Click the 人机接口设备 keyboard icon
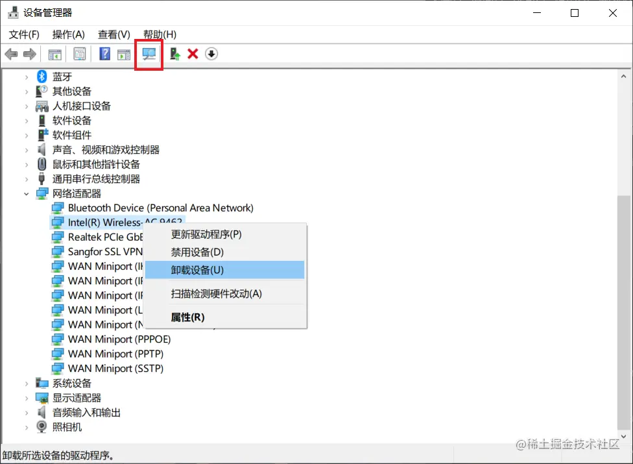633x464 pixels. pyautogui.click(x=42, y=106)
